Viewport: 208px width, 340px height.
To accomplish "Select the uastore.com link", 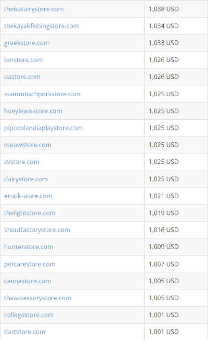I will pyautogui.click(x=22, y=77).
